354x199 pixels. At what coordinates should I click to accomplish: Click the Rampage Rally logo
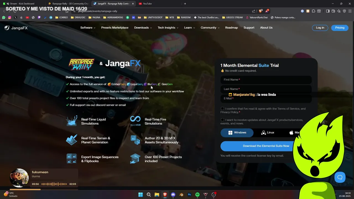coord(81,64)
